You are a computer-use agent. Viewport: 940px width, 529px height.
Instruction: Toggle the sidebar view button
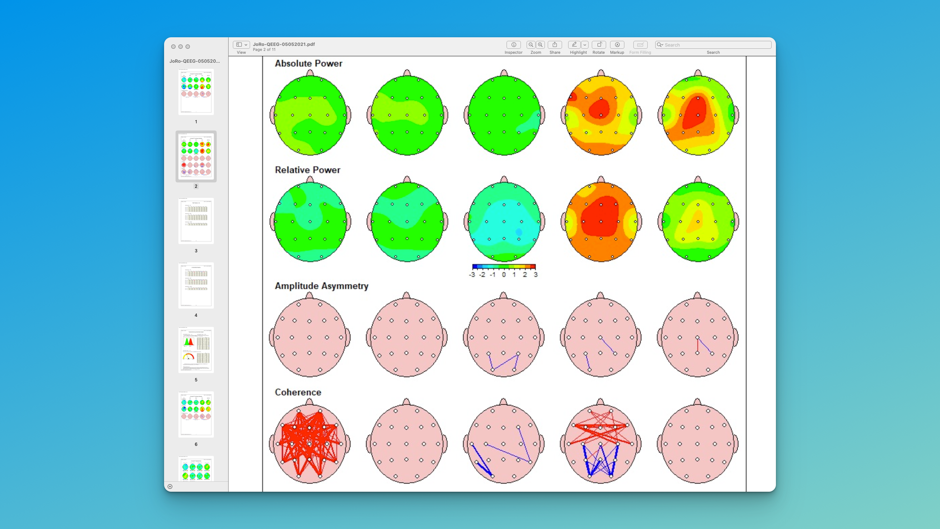tap(239, 44)
